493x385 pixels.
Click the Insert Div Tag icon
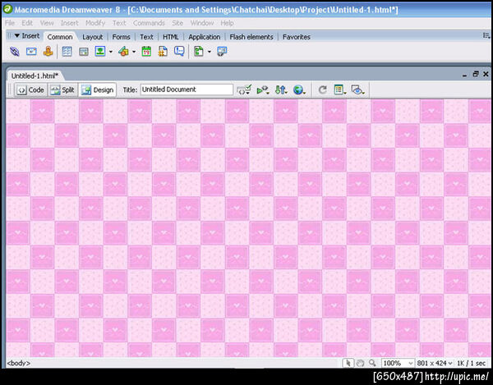point(83,52)
